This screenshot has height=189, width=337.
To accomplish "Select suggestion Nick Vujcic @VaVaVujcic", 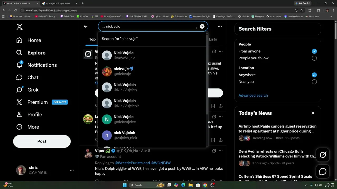I will tap(152, 55).
